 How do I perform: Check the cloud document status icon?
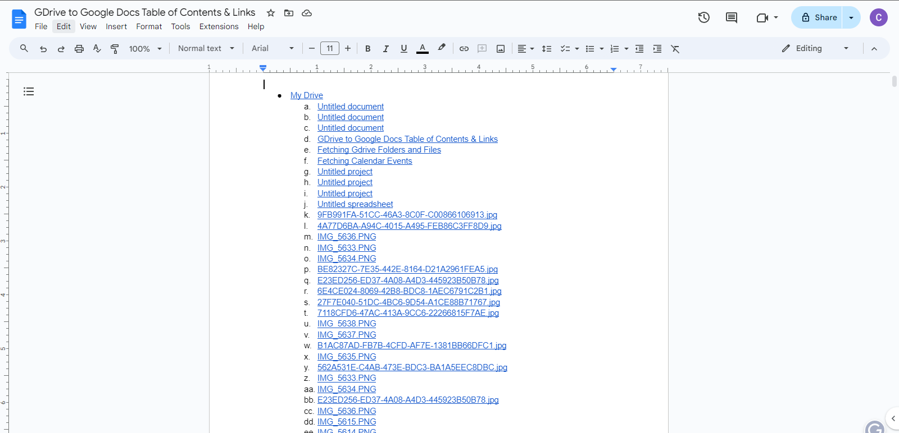307,13
